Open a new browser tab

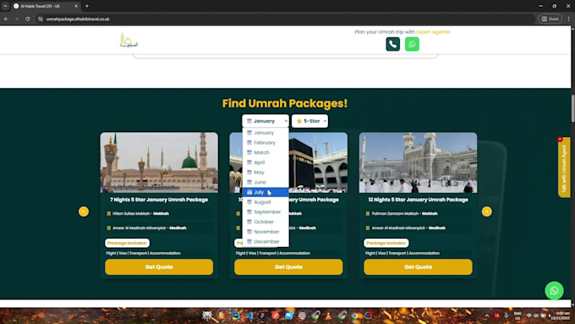(x=87, y=6)
